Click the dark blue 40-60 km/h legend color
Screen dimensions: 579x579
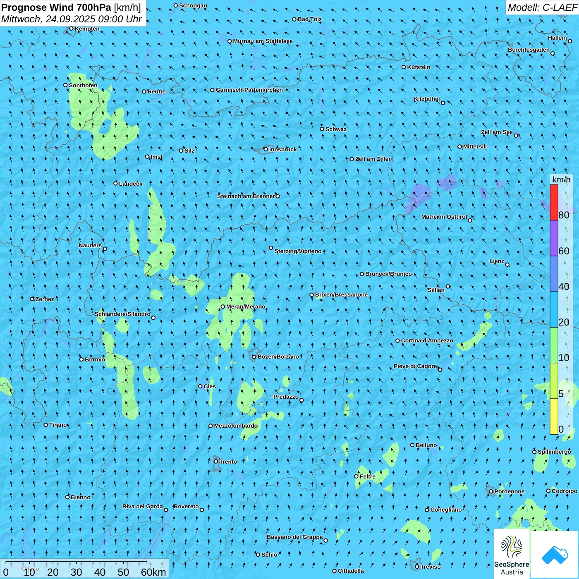554,274
